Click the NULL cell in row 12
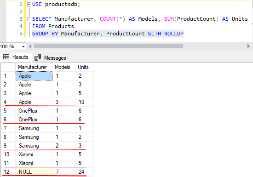Image resolution: width=253 pixels, height=177 pixels. tap(34, 171)
